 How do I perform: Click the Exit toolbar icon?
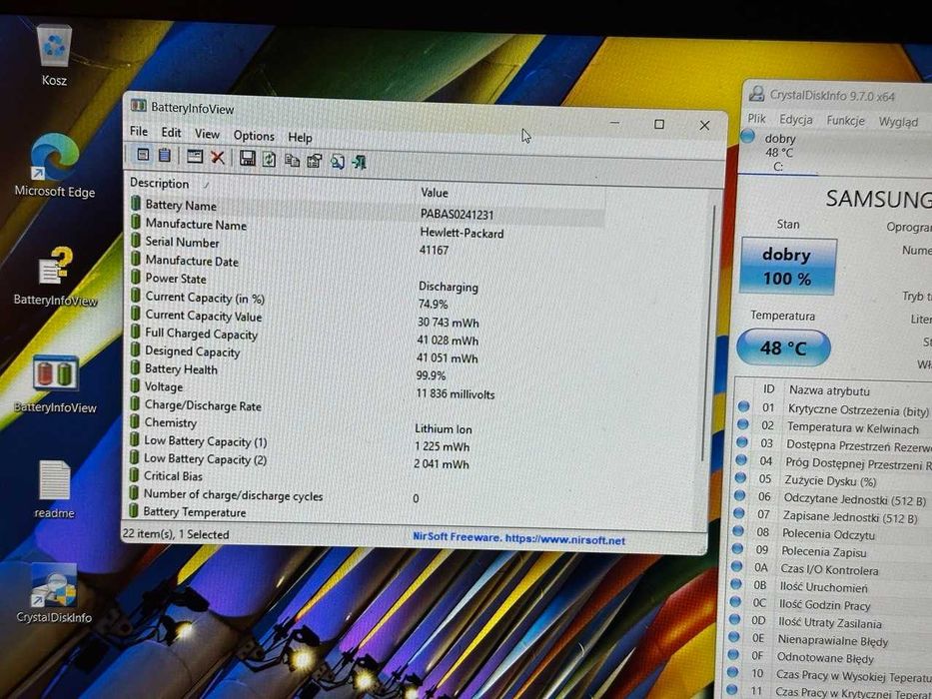(359, 162)
